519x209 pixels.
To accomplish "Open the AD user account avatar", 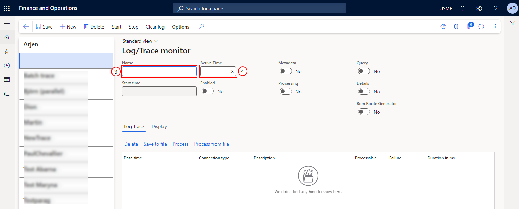I will (512, 8).
